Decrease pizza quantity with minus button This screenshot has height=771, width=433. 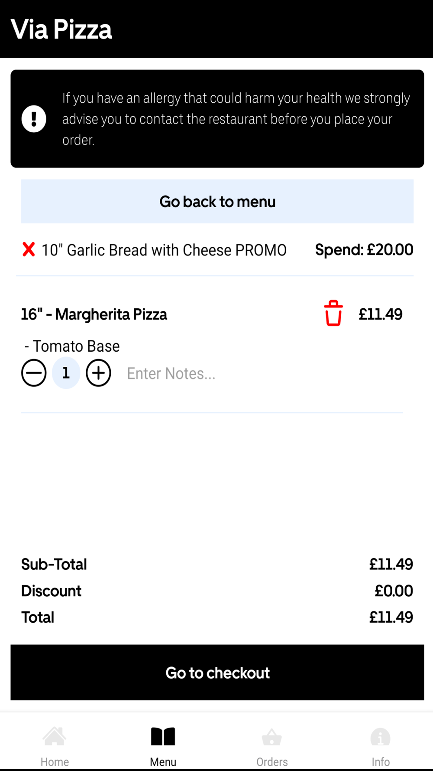(x=34, y=373)
